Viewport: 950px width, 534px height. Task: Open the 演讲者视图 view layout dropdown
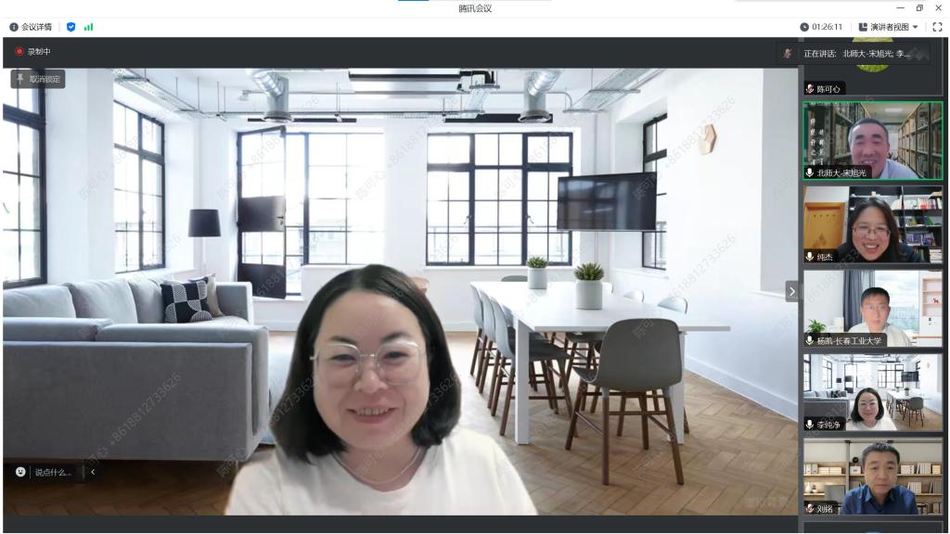(889, 27)
